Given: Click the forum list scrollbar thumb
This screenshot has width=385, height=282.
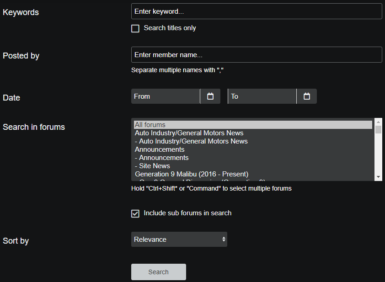Looking at the screenshot, I should 378,129.
